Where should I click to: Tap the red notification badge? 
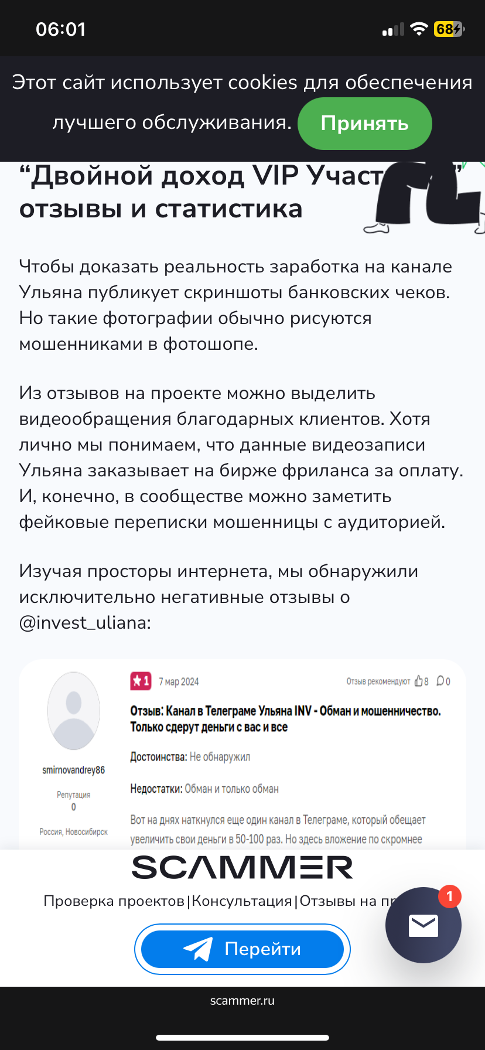click(450, 896)
